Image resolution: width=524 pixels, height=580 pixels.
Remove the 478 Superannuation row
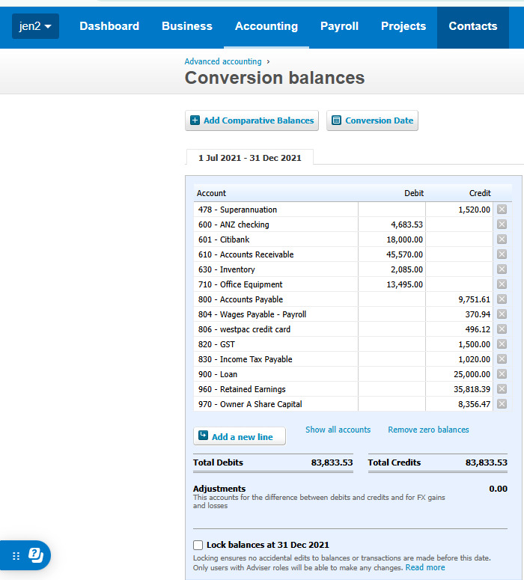click(x=502, y=210)
